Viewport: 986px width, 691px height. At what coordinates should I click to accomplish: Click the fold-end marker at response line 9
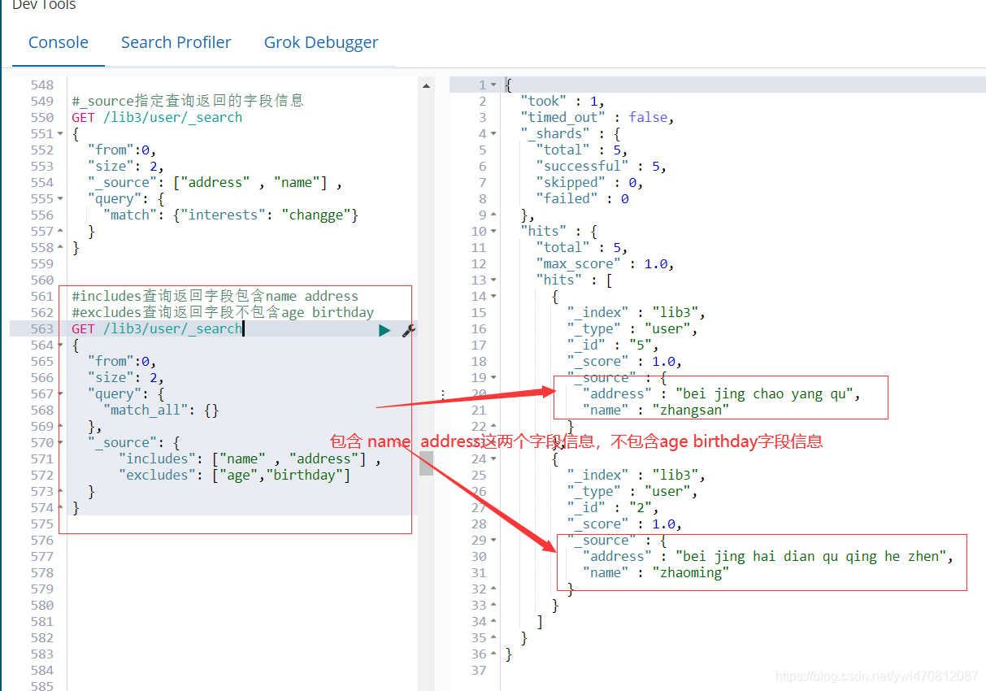click(x=493, y=215)
